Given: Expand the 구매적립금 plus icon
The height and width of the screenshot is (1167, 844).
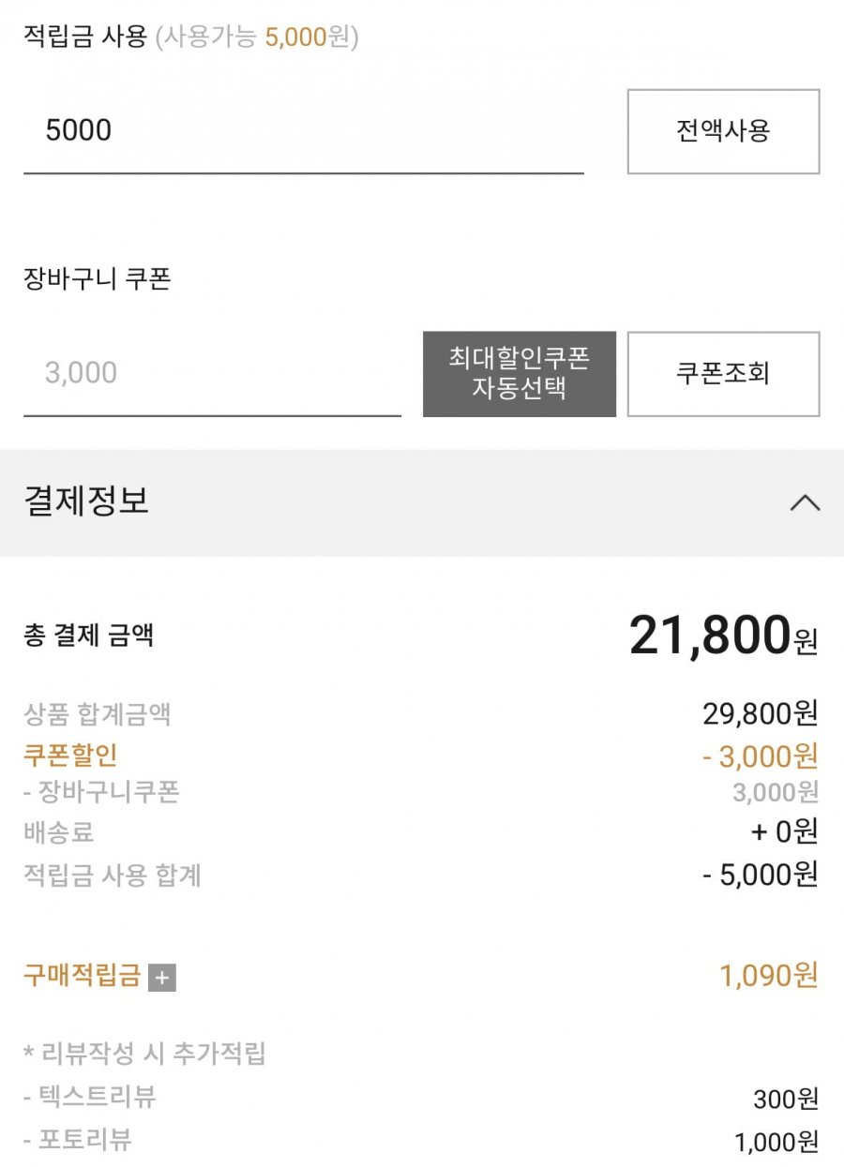Looking at the screenshot, I should pos(162,979).
